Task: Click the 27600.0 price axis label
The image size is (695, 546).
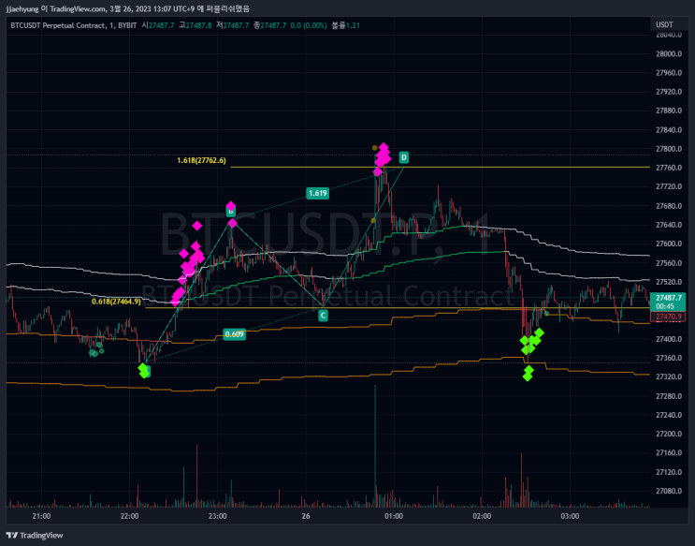Action: 669,243
